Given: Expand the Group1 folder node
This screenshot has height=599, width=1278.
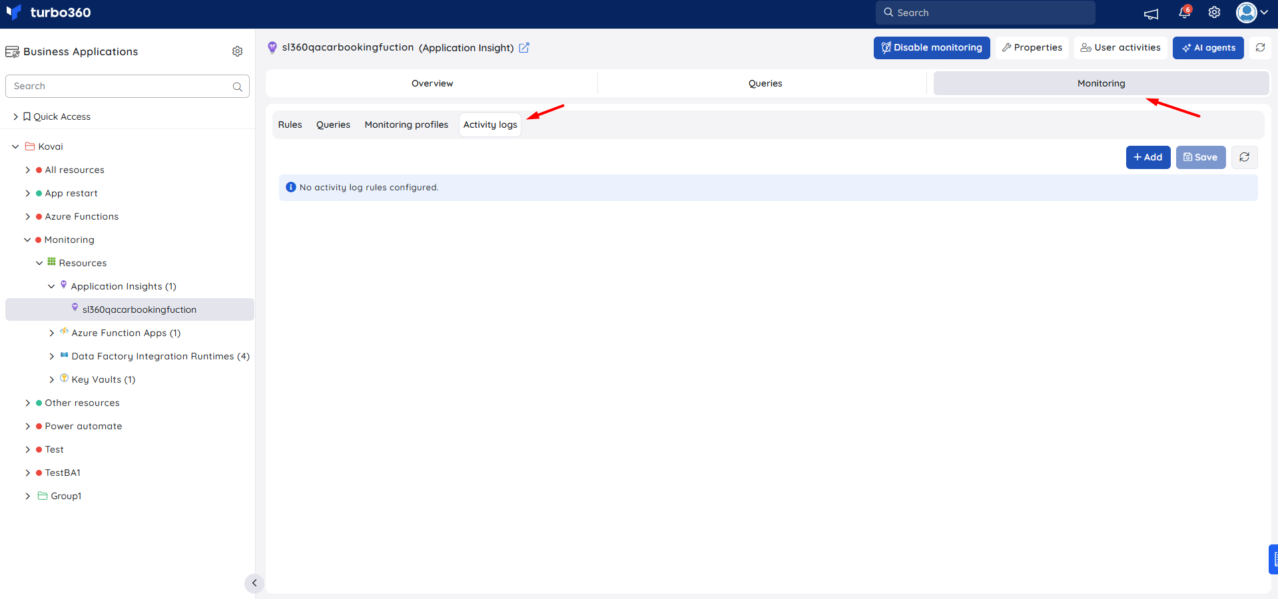Looking at the screenshot, I should [x=28, y=497].
